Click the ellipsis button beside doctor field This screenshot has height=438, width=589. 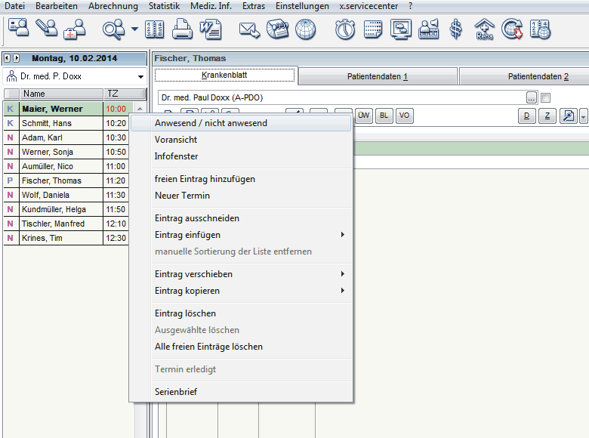click(532, 97)
